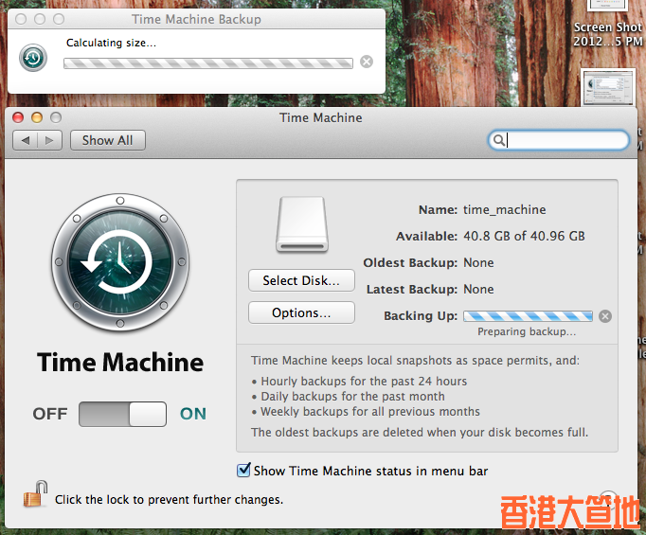Image resolution: width=646 pixels, height=535 pixels.
Task: Click the backup disk drive icon
Action: click(302, 224)
